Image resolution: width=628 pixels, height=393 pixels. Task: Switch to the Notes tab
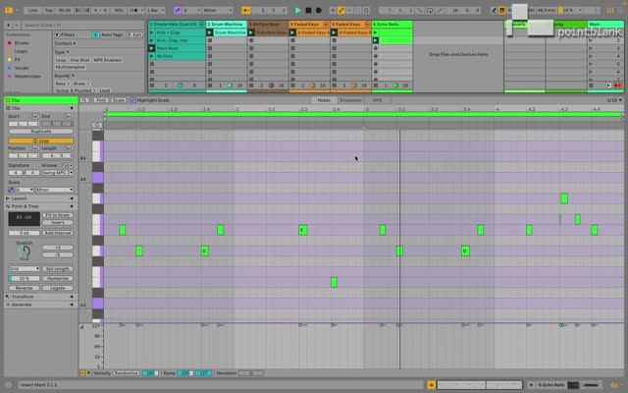pyautogui.click(x=324, y=100)
